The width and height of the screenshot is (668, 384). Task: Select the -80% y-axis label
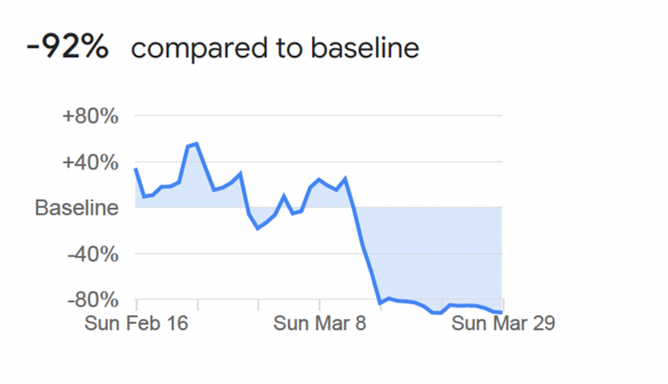pos(93,300)
